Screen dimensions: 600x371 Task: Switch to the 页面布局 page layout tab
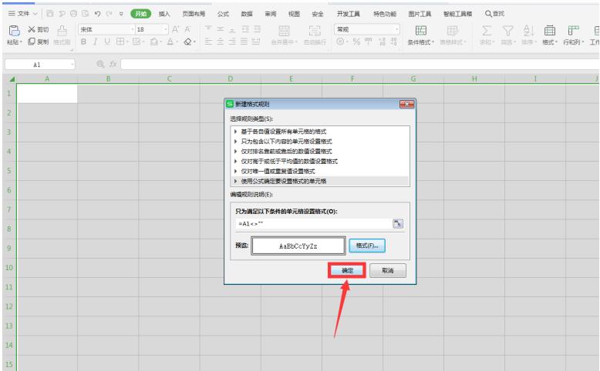[194, 14]
